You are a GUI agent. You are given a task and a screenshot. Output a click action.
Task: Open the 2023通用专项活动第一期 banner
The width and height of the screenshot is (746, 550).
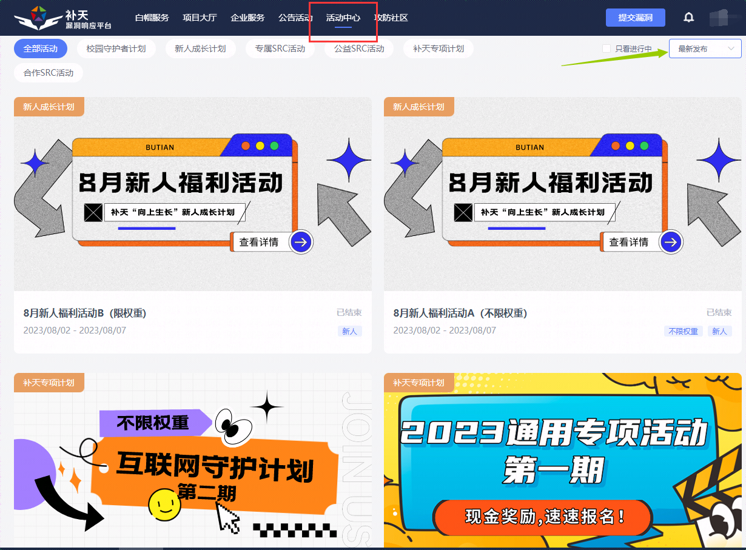(x=562, y=461)
